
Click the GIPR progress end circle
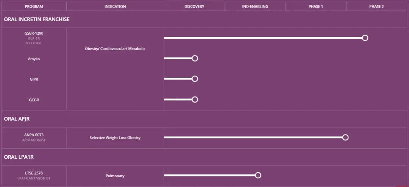pos(195,79)
